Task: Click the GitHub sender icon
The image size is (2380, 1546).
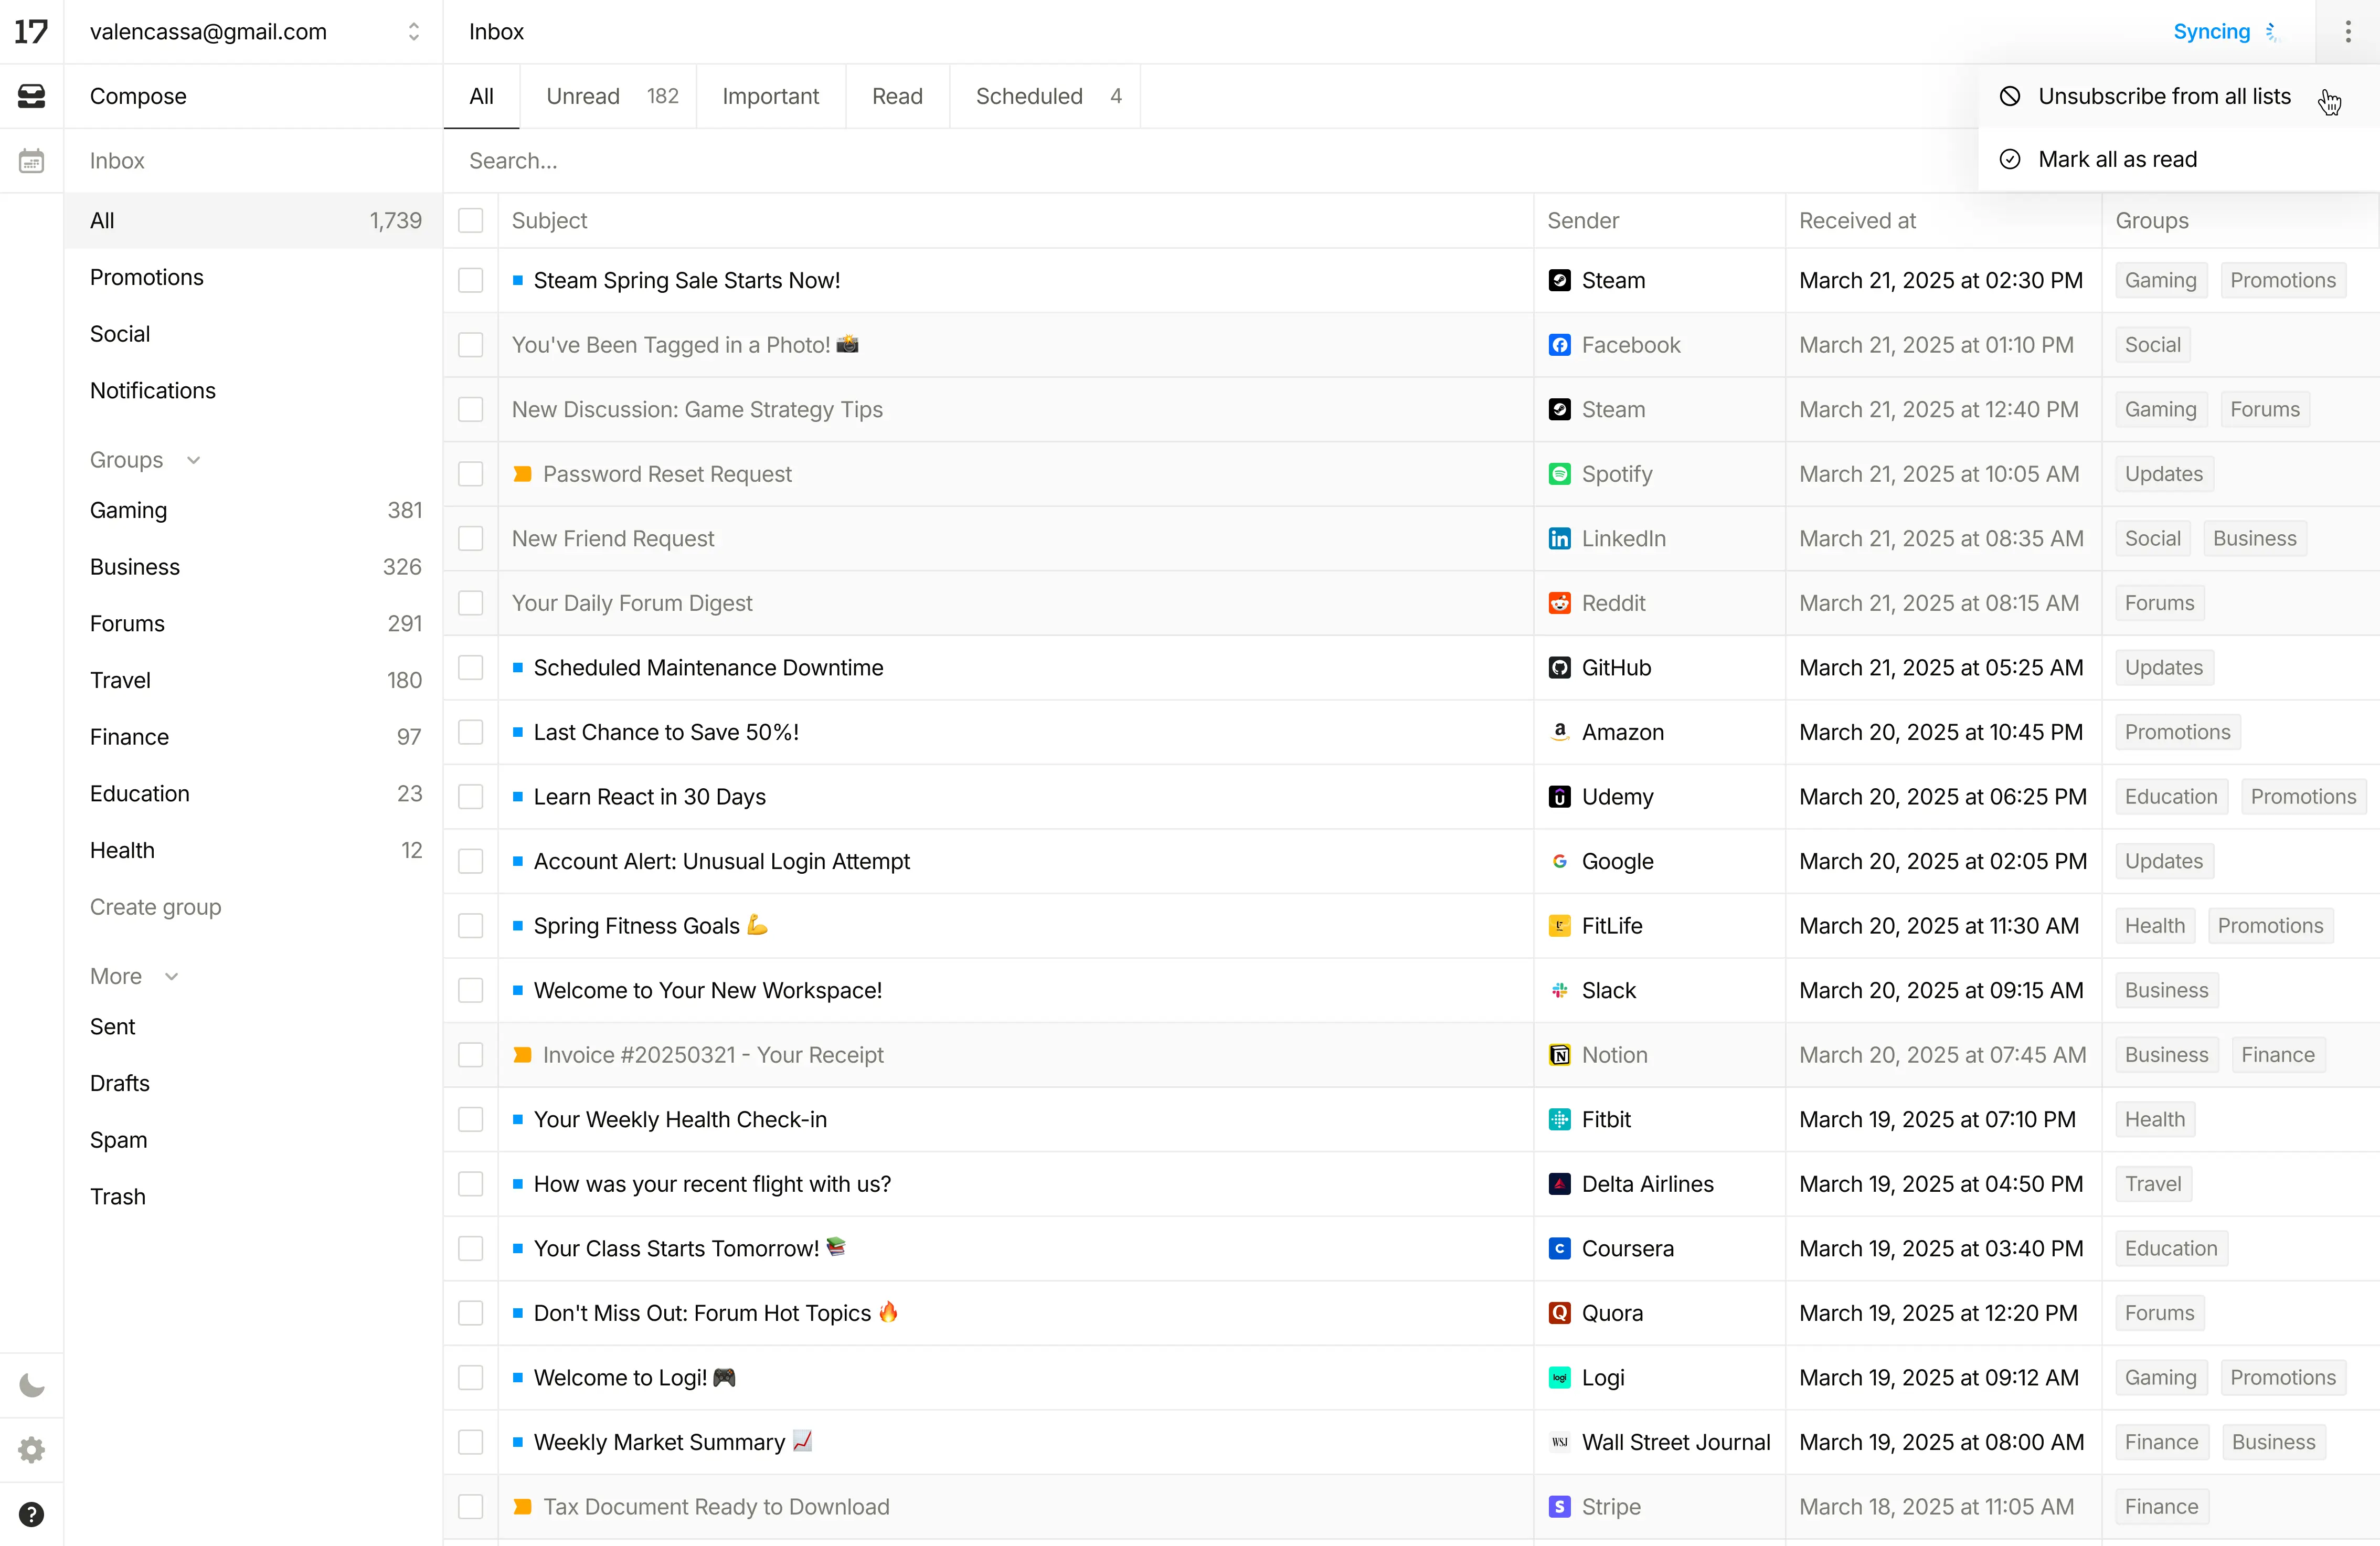Action: coord(1559,668)
